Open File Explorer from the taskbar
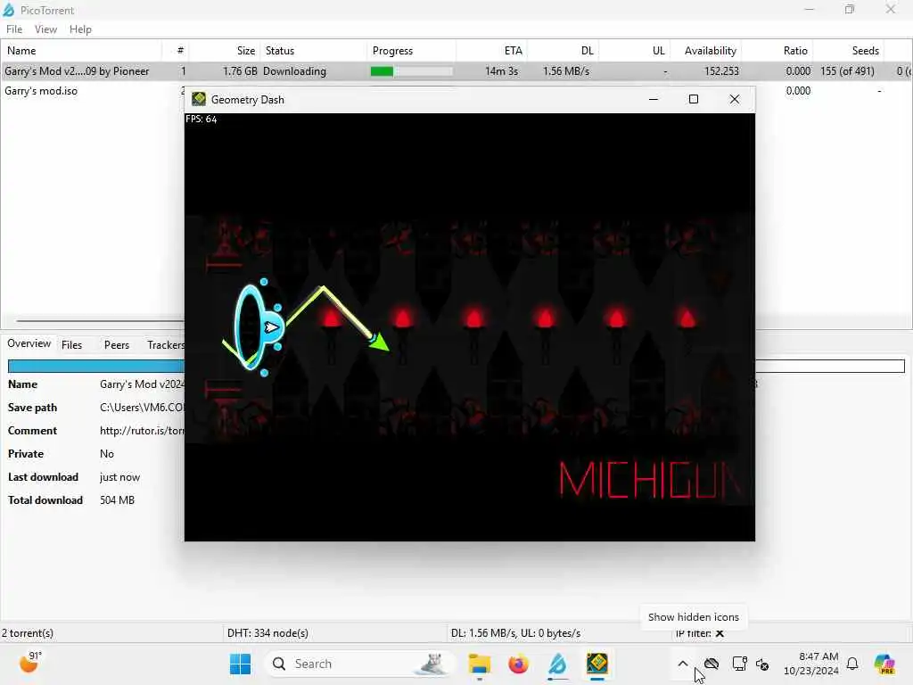 (x=479, y=664)
